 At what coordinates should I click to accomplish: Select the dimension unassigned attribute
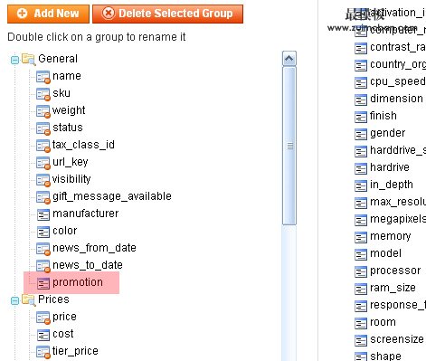point(396,99)
